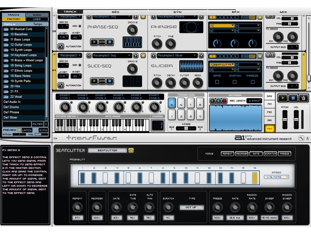This screenshot has width=311, height=234.
Task: Open the FX1 section tab
Action: pos(269,104)
